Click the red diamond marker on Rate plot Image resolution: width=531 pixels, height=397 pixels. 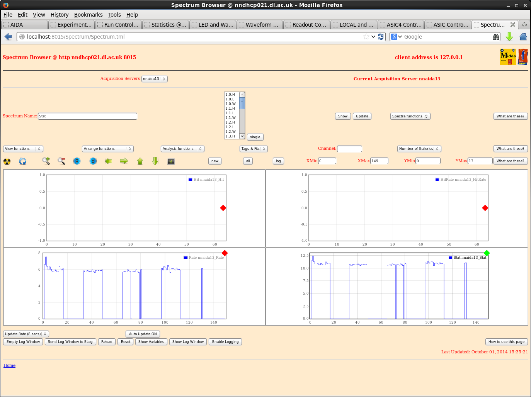(225, 253)
